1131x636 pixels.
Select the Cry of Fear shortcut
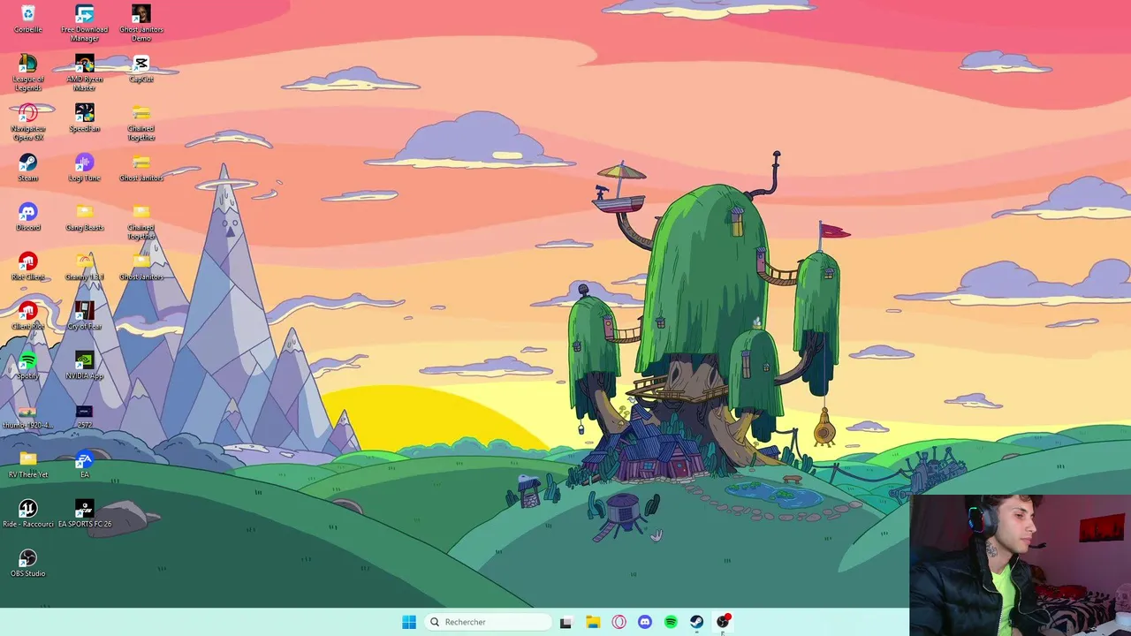click(x=85, y=315)
